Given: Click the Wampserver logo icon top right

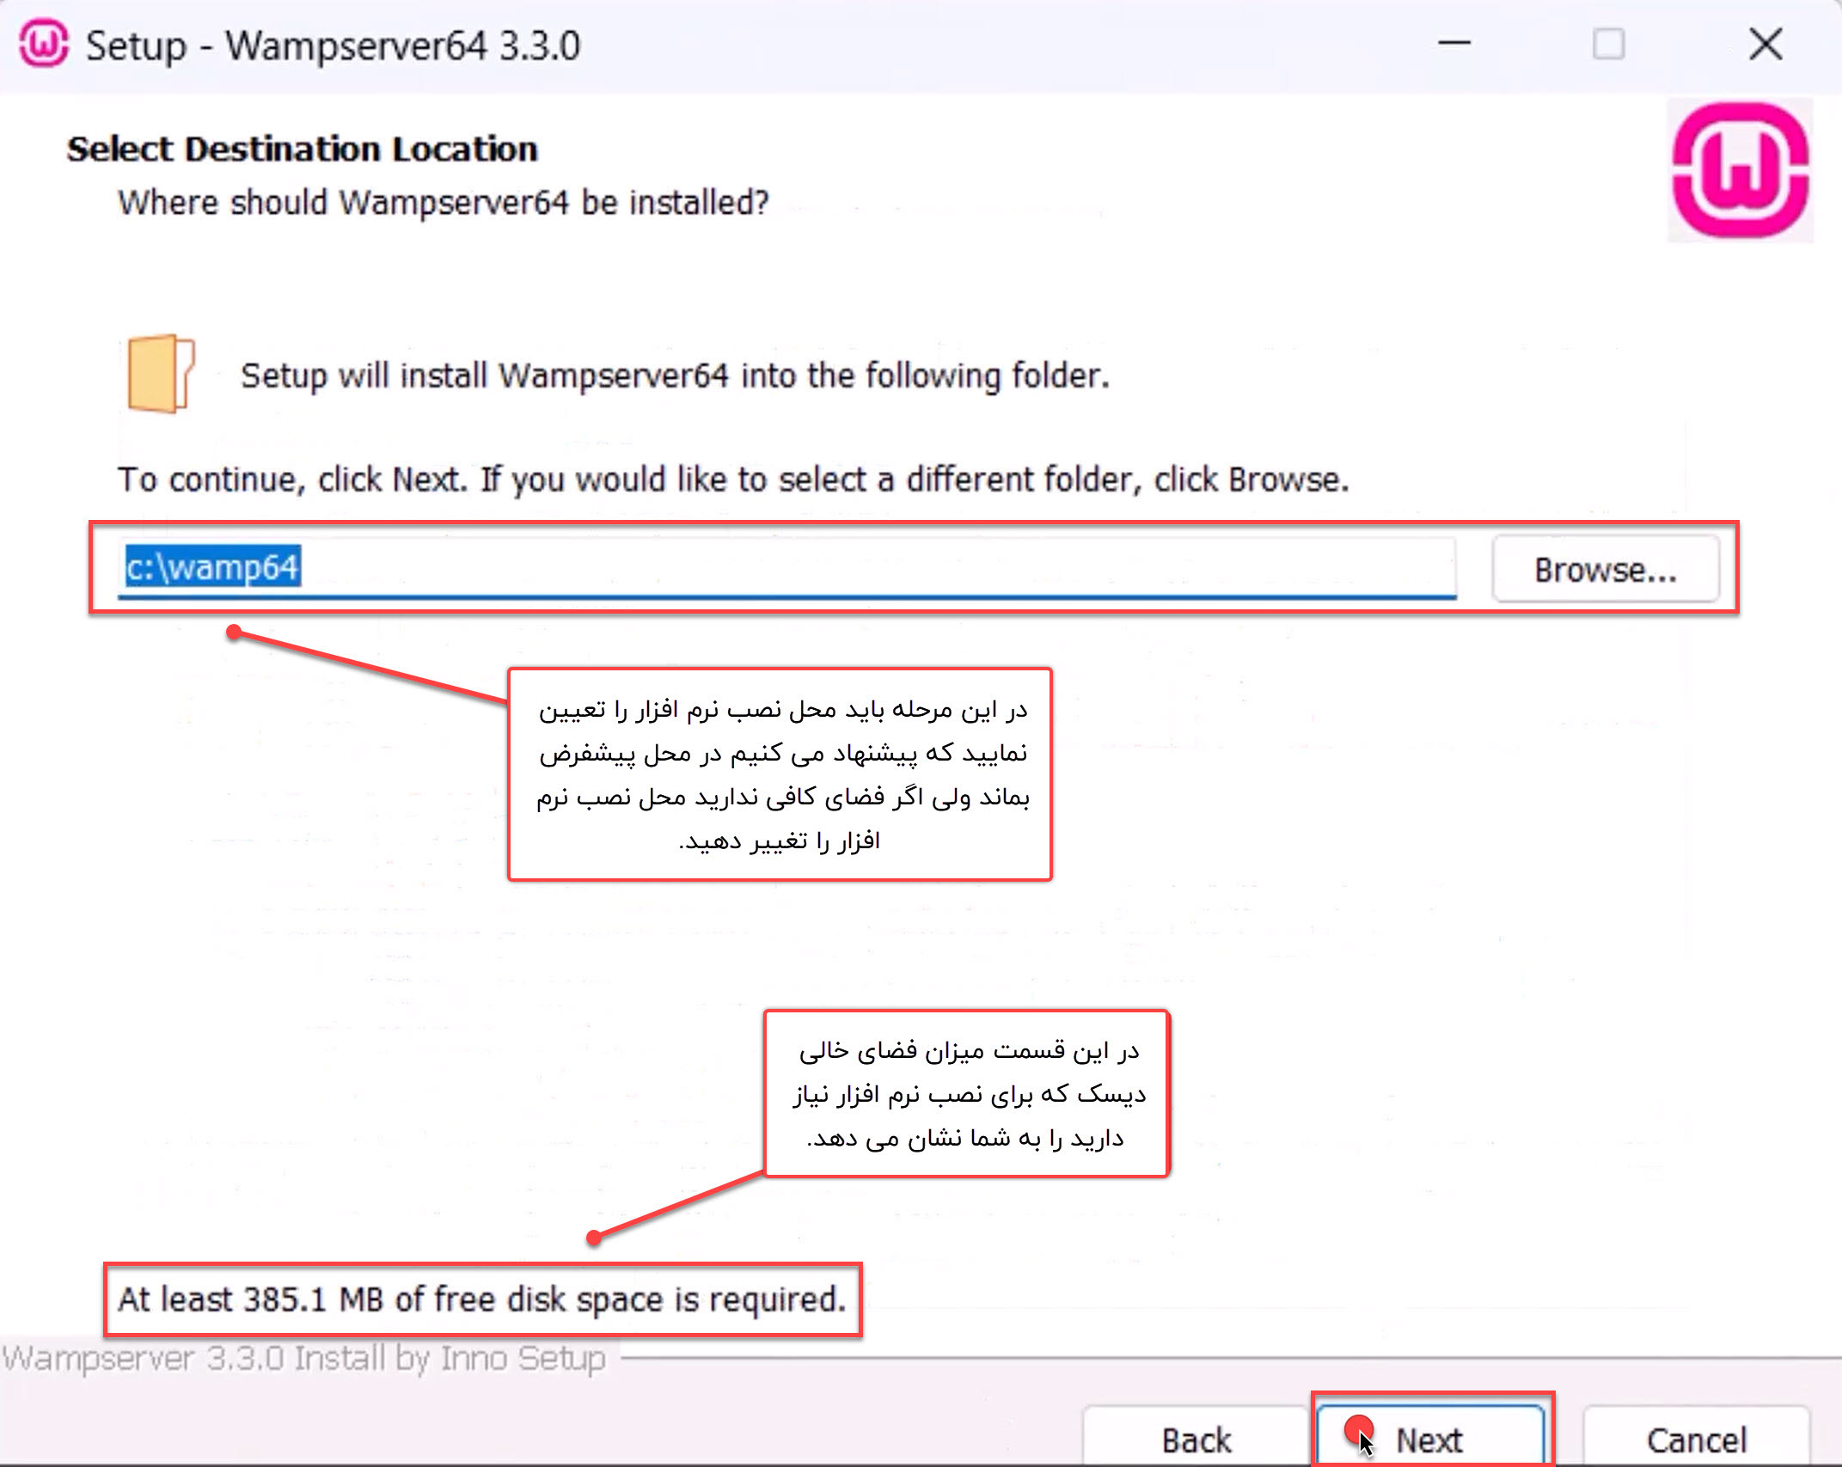Looking at the screenshot, I should 1741,169.
